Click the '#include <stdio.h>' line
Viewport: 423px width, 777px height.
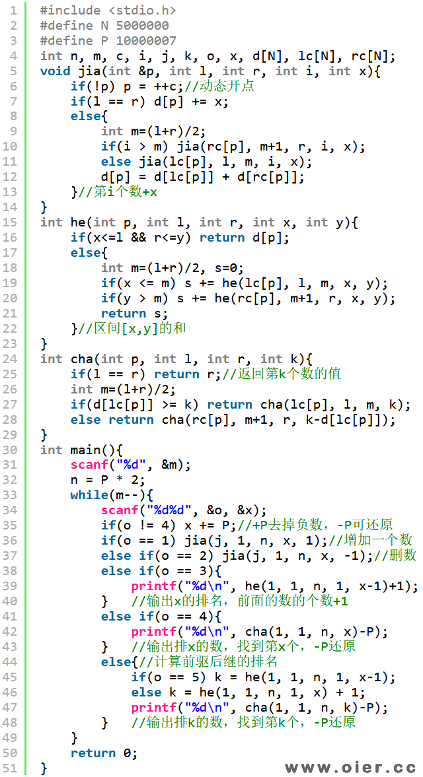coord(108,10)
